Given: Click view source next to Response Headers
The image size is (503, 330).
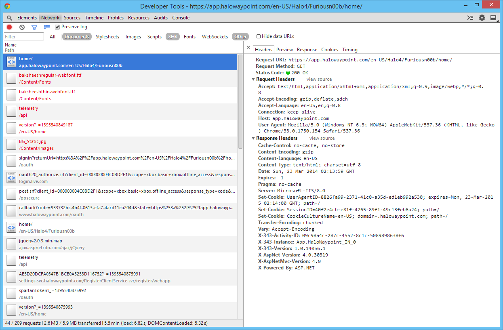Looking at the screenshot, I should (322, 139).
